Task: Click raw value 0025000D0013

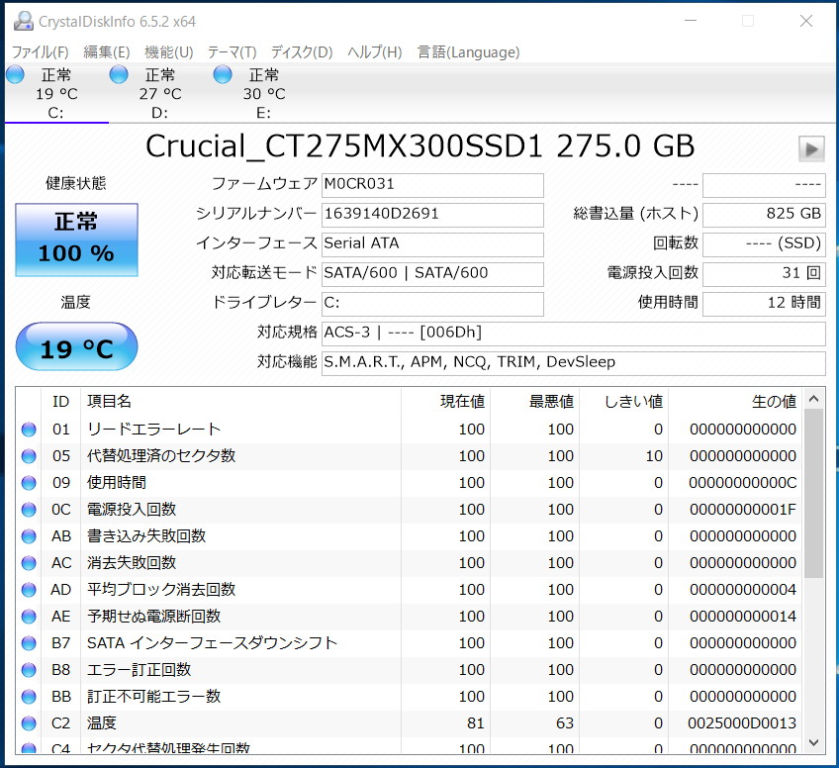Action: click(742, 723)
